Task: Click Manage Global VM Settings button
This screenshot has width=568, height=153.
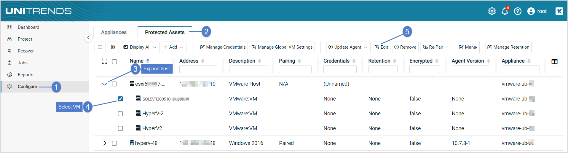Action: (x=282, y=47)
